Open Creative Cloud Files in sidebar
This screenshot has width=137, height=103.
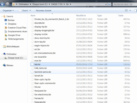point(17,28)
